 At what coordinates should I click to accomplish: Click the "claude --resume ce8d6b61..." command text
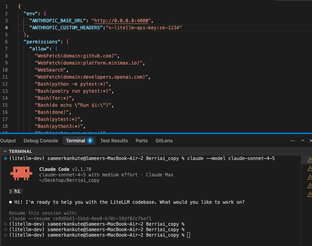tap(80, 219)
